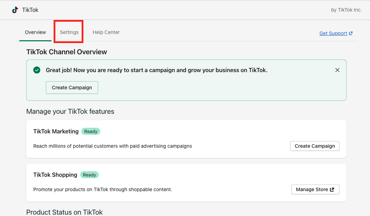370x216 pixels.
Task: Click the 'TikTok Channel Overview' heading
Action: pos(67,52)
